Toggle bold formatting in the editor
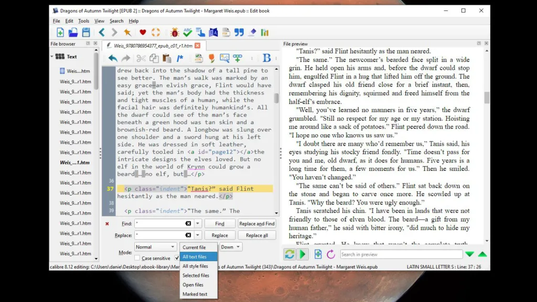 [x=266, y=58]
